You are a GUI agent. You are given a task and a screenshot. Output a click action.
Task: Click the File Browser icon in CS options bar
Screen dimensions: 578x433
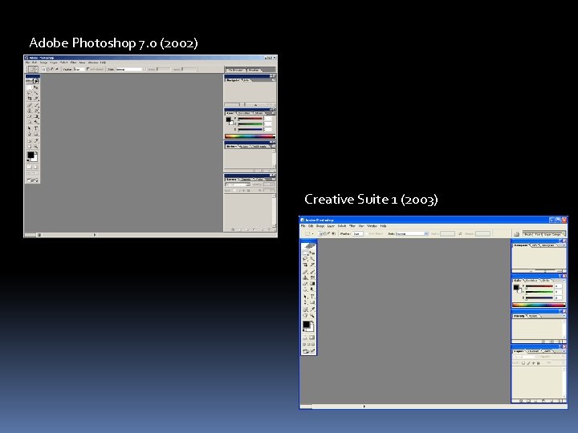point(516,234)
